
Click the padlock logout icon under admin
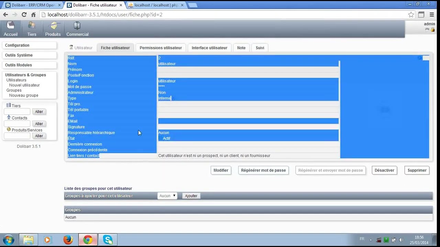click(x=433, y=30)
